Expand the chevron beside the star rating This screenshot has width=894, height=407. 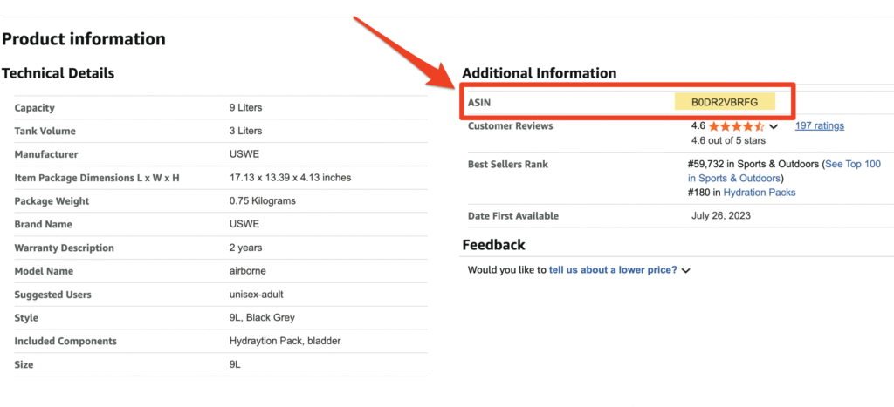(774, 127)
